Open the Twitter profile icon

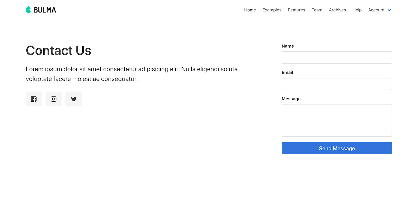pos(73,99)
